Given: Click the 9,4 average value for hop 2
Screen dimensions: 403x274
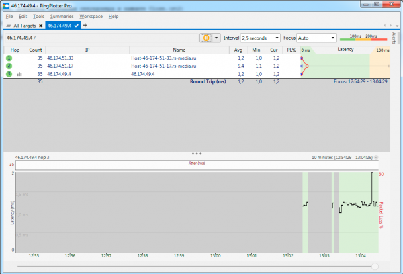Looking at the screenshot, I should [x=241, y=66].
